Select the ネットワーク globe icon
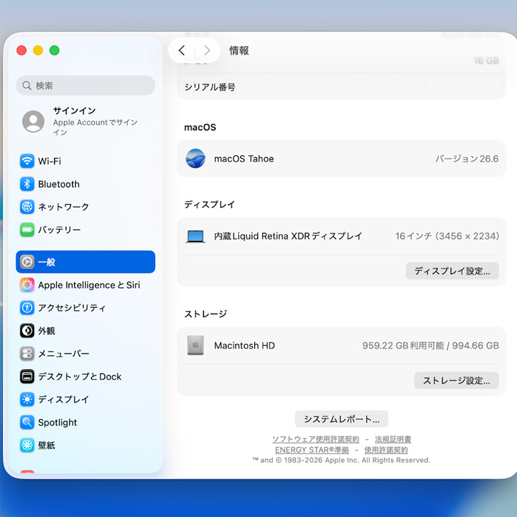This screenshot has width=517, height=517. click(27, 207)
